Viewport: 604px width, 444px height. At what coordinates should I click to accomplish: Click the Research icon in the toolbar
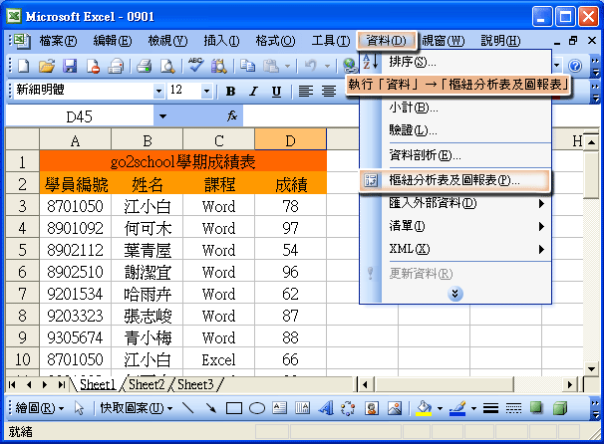tap(219, 66)
